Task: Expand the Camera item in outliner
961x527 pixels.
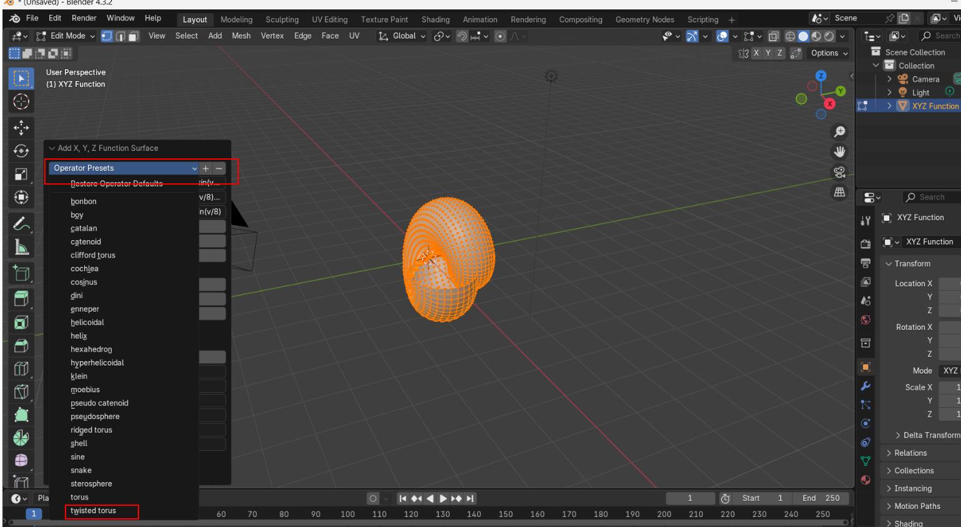Action: pos(890,79)
